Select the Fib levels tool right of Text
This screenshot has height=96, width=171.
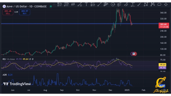[x=93, y=4]
